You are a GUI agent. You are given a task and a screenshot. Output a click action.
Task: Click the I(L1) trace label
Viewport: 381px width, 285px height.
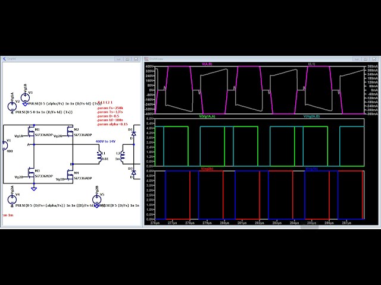click(311, 64)
